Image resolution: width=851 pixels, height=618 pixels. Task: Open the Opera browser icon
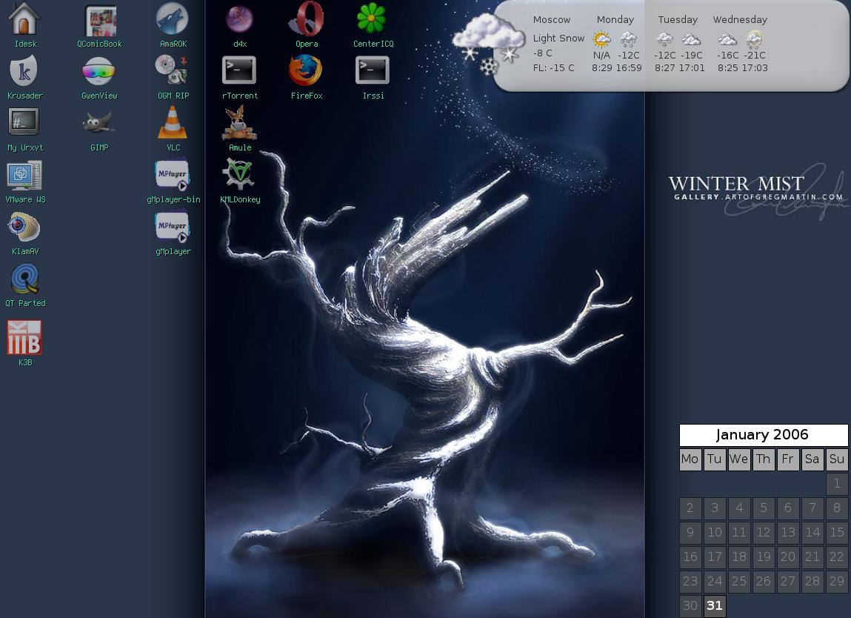click(307, 19)
